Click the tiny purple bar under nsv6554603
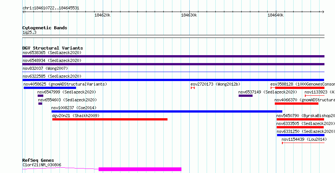The width and height of the screenshot is (335, 173). pos(40,104)
